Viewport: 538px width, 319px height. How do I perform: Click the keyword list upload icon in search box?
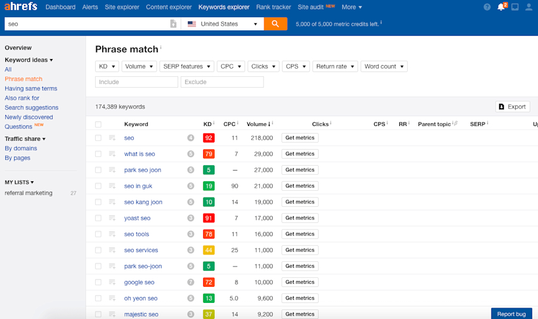(173, 24)
